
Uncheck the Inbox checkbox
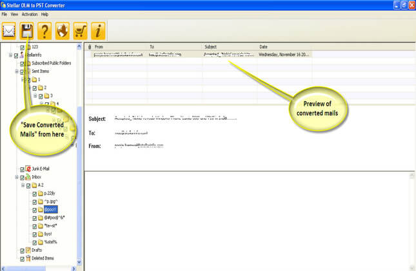[x=23, y=178]
